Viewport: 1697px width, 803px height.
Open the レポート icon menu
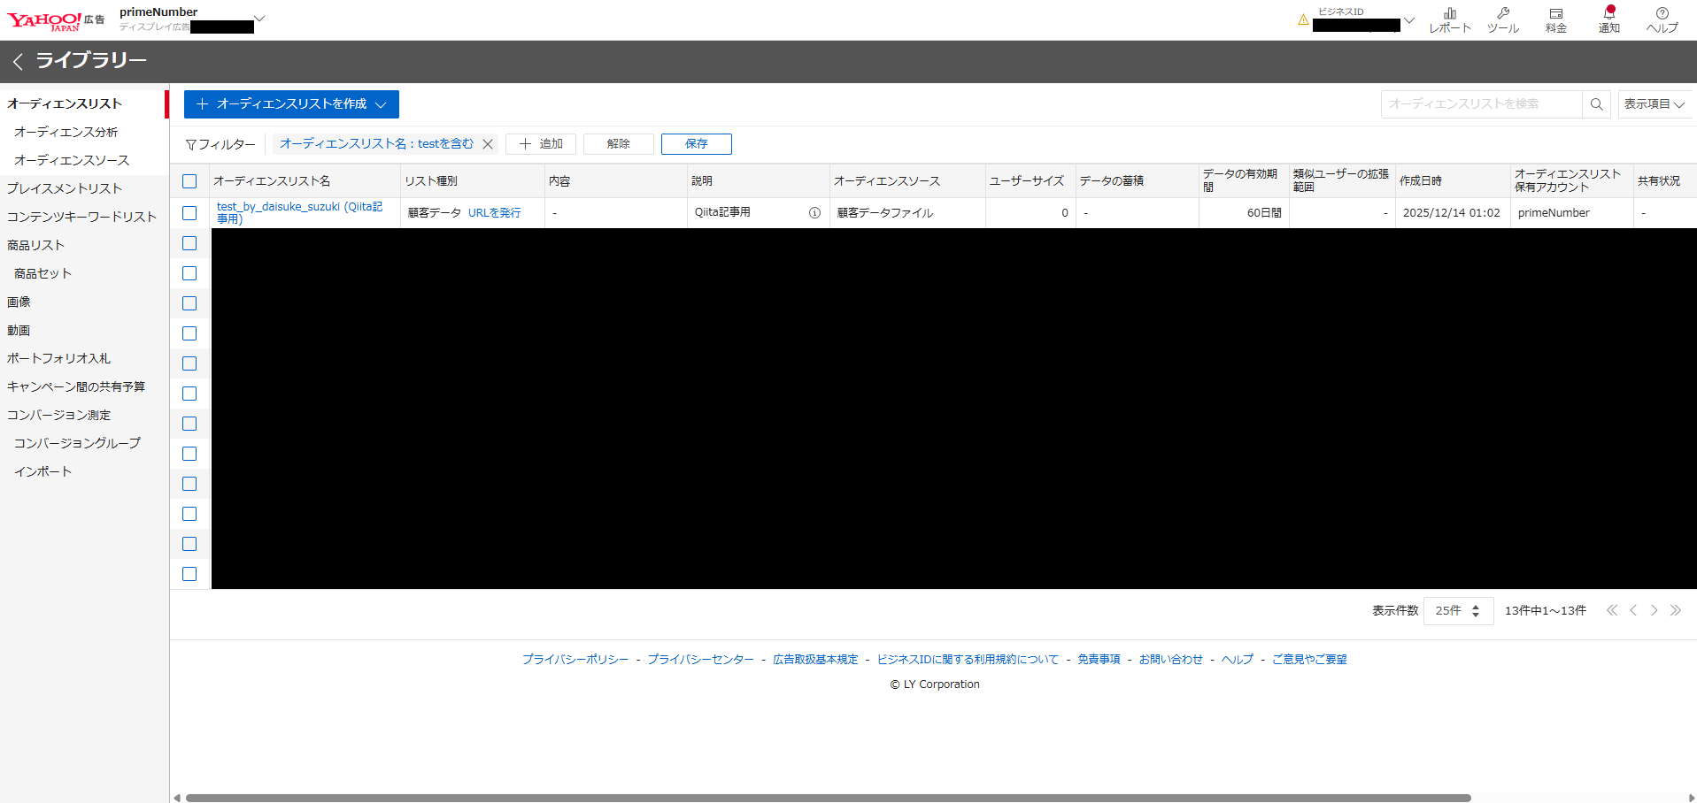click(1450, 20)
